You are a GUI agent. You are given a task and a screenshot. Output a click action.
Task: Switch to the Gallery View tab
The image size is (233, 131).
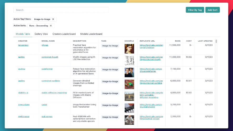(41, 34)
